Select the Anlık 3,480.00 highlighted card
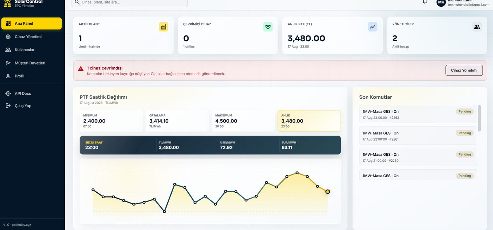The height and width of the screenshot is (230, 493). click(x=309, y=121)
